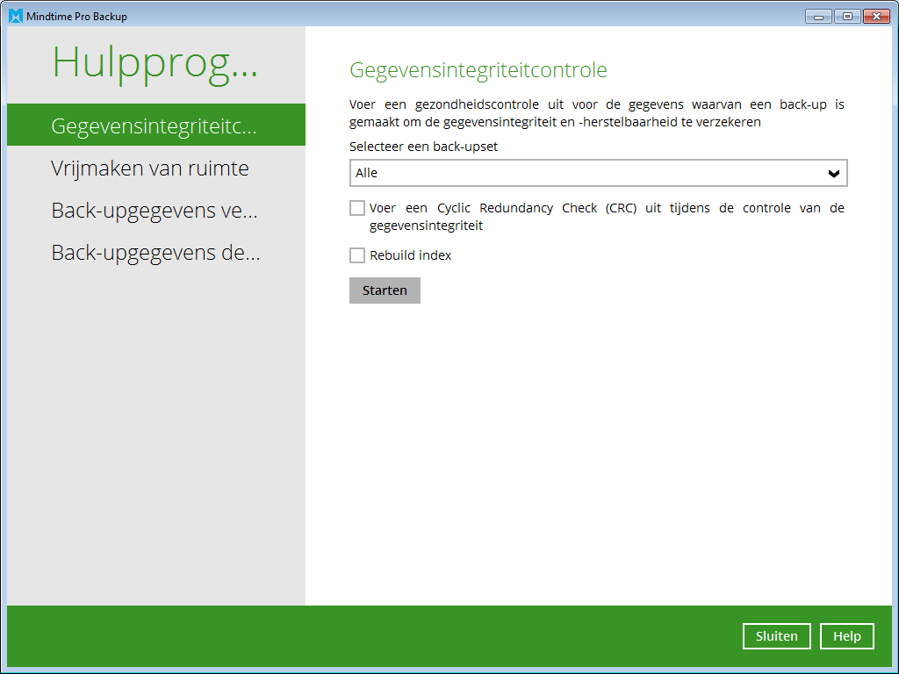Select Vrijmaken van ruimte in sidebar
The image size is (899, 674).
pos(149,168)
